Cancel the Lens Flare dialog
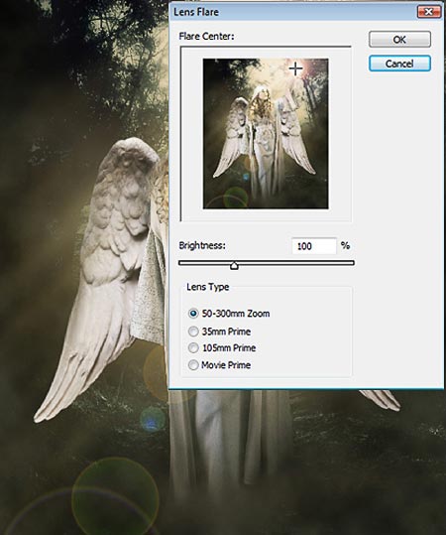446x535 pixels. tap(399, 64)
